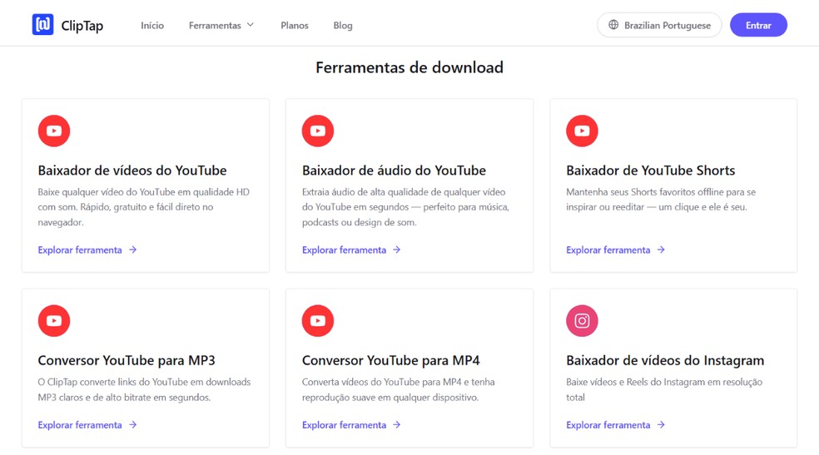Open Baixador de áudio do YouTube title
This screenshot has height=455, width=819.
click(394, 170)
